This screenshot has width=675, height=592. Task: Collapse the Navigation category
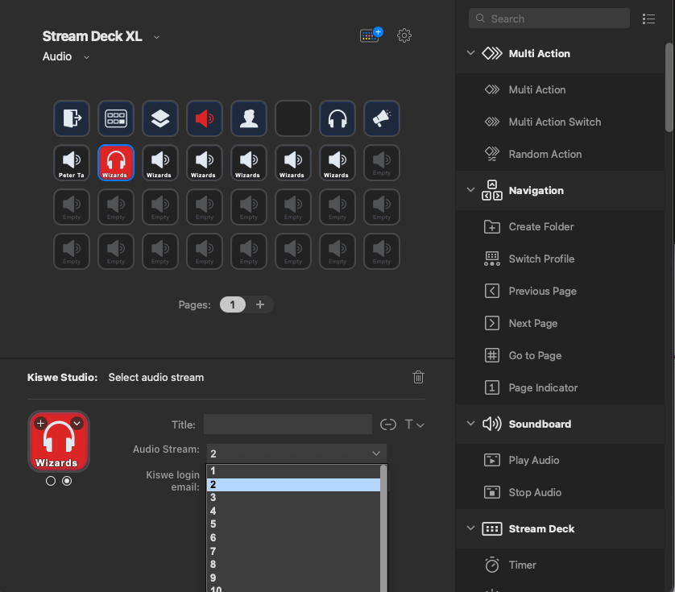pos(470,190)
